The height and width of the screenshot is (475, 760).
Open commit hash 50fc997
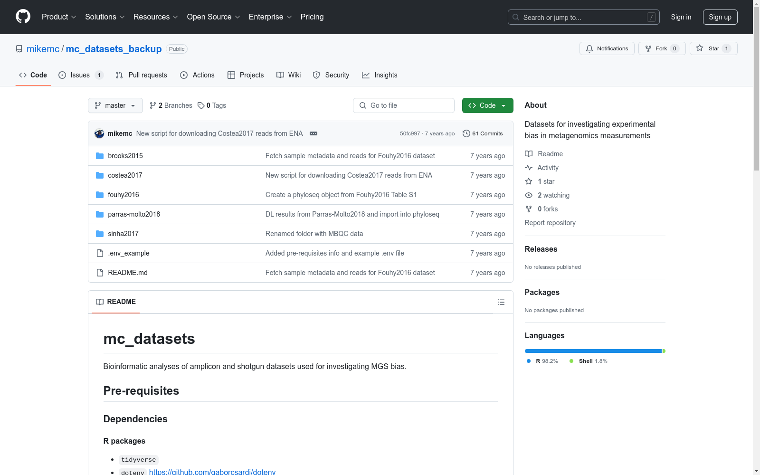410,133
